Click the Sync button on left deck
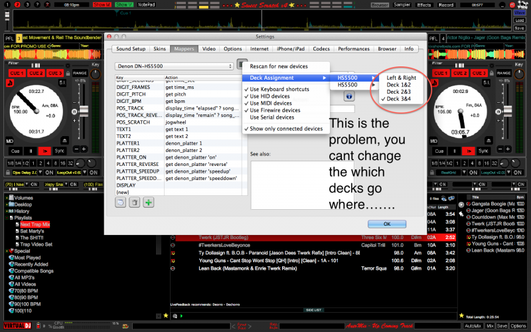 click(60, 151)
